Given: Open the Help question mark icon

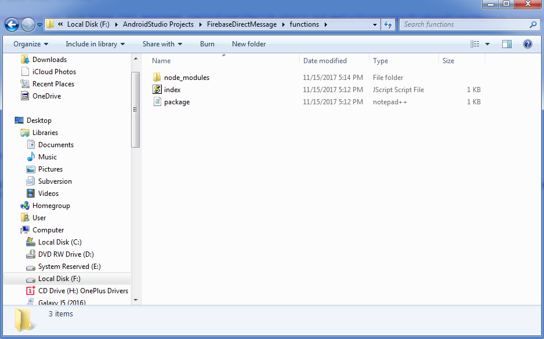Looking at the screenshot, I should (x=528, y=44).
